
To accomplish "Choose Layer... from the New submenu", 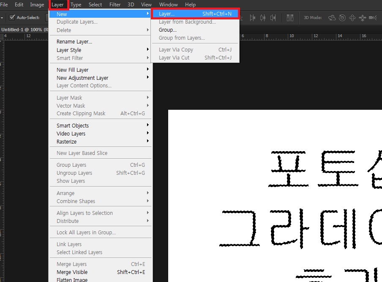I will pyautogui.click(x=195, y=14).
